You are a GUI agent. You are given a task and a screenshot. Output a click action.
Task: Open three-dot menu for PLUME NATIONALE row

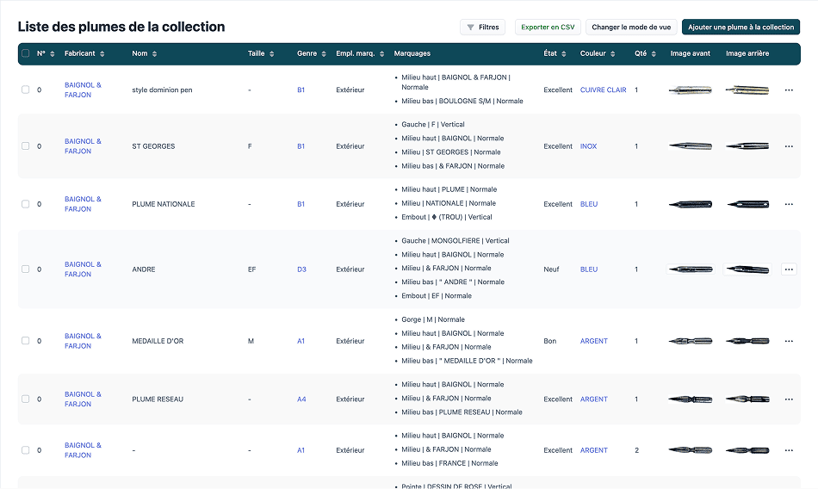[788, 204]
